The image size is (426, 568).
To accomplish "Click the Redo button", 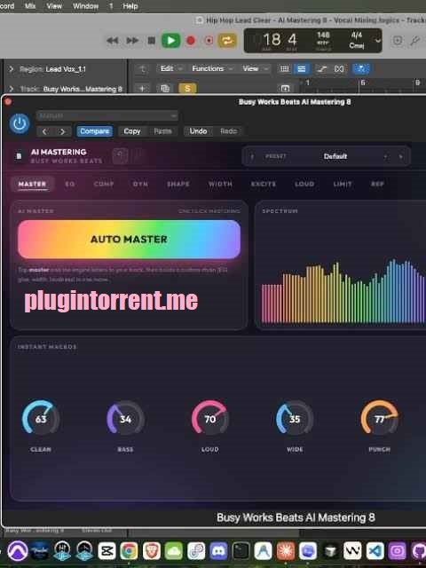I will tap(229, 131).
